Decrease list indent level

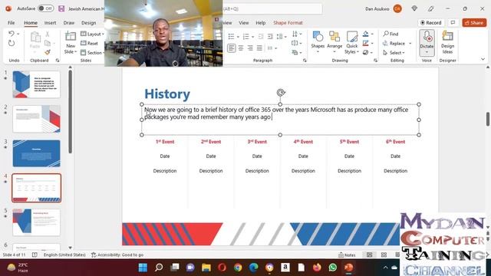[261, 37]
